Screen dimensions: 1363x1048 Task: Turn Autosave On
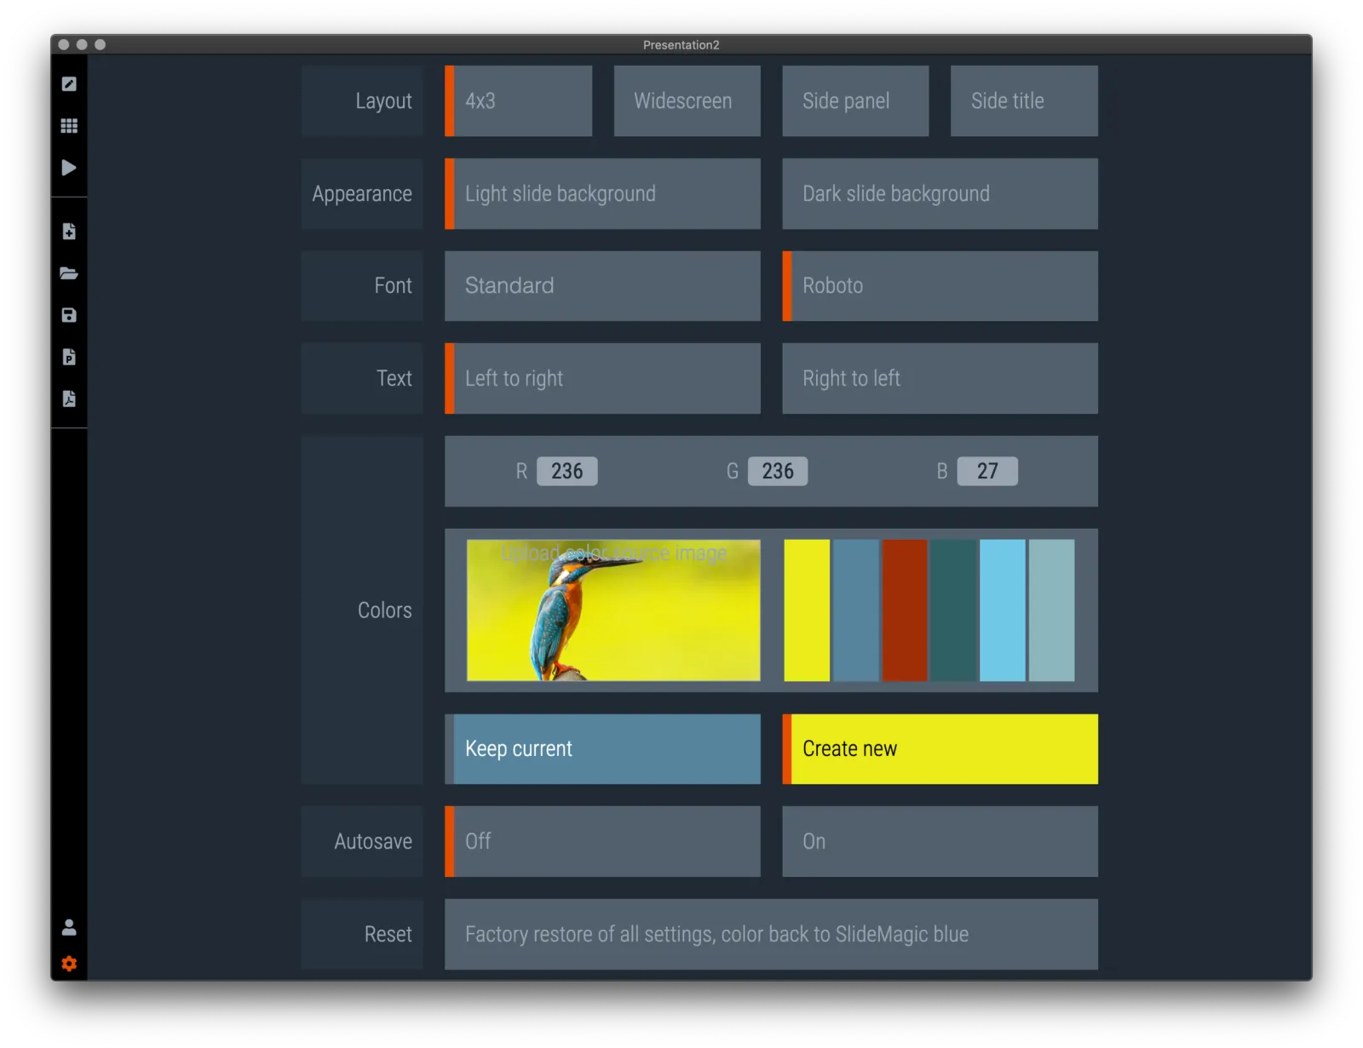(940, 841)
